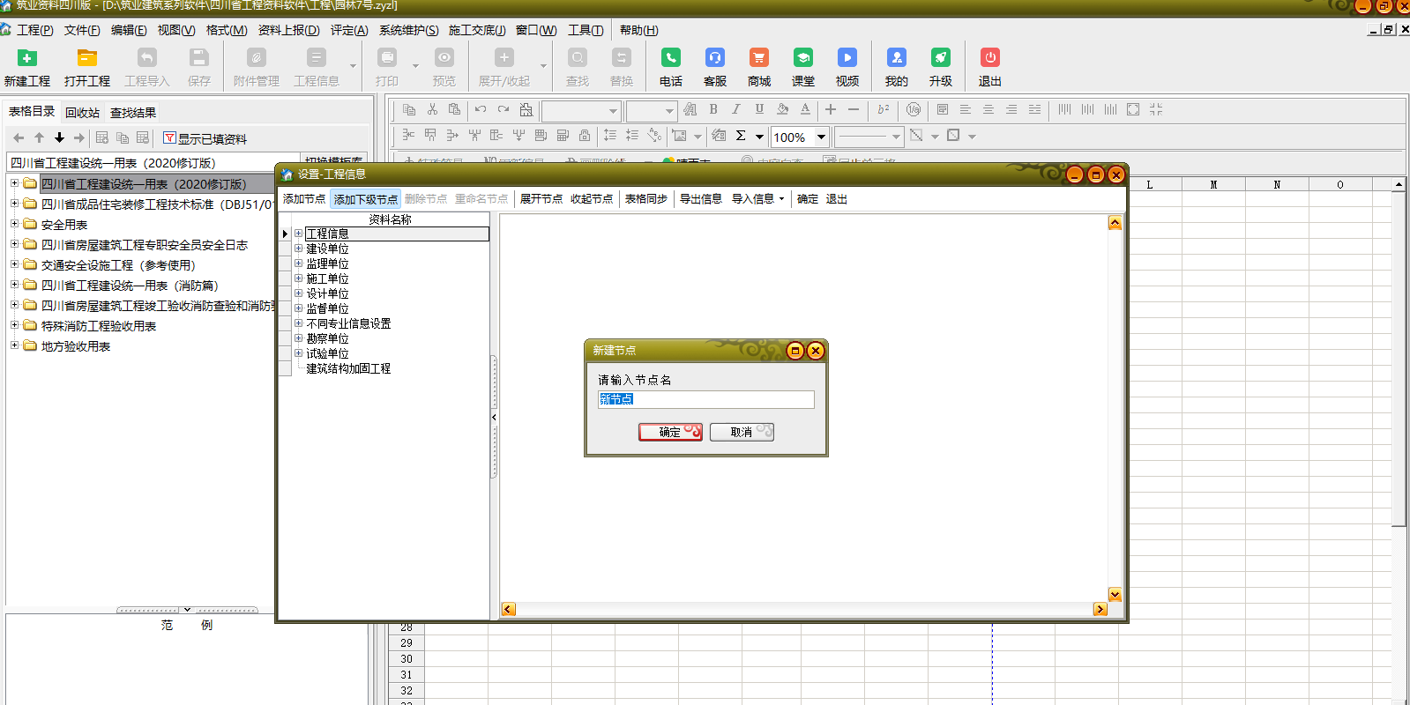Expand the 建设单位 tree node

pos(299,249)
